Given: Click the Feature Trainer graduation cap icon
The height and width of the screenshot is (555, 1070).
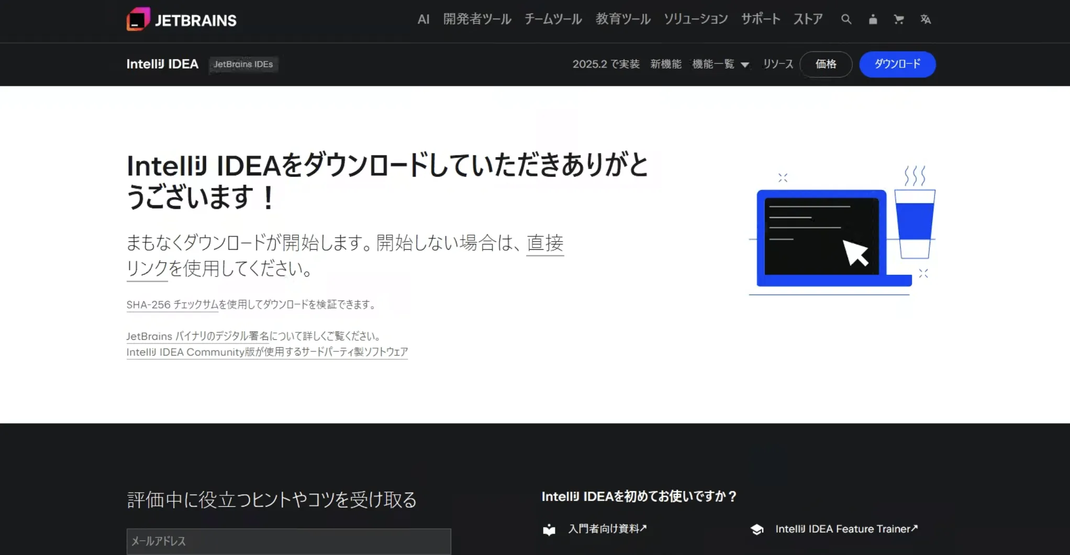Looking at the screenshot, I should click(x=757, y=529).
